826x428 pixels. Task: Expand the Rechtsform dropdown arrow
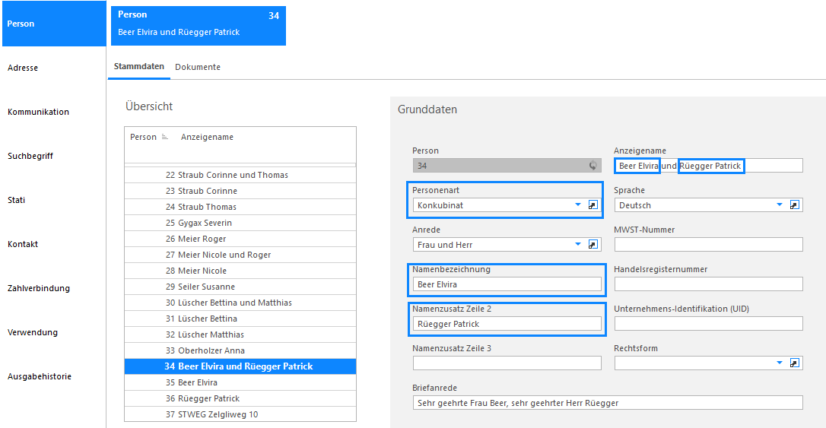pyautogui.click(x=780, y=363)
